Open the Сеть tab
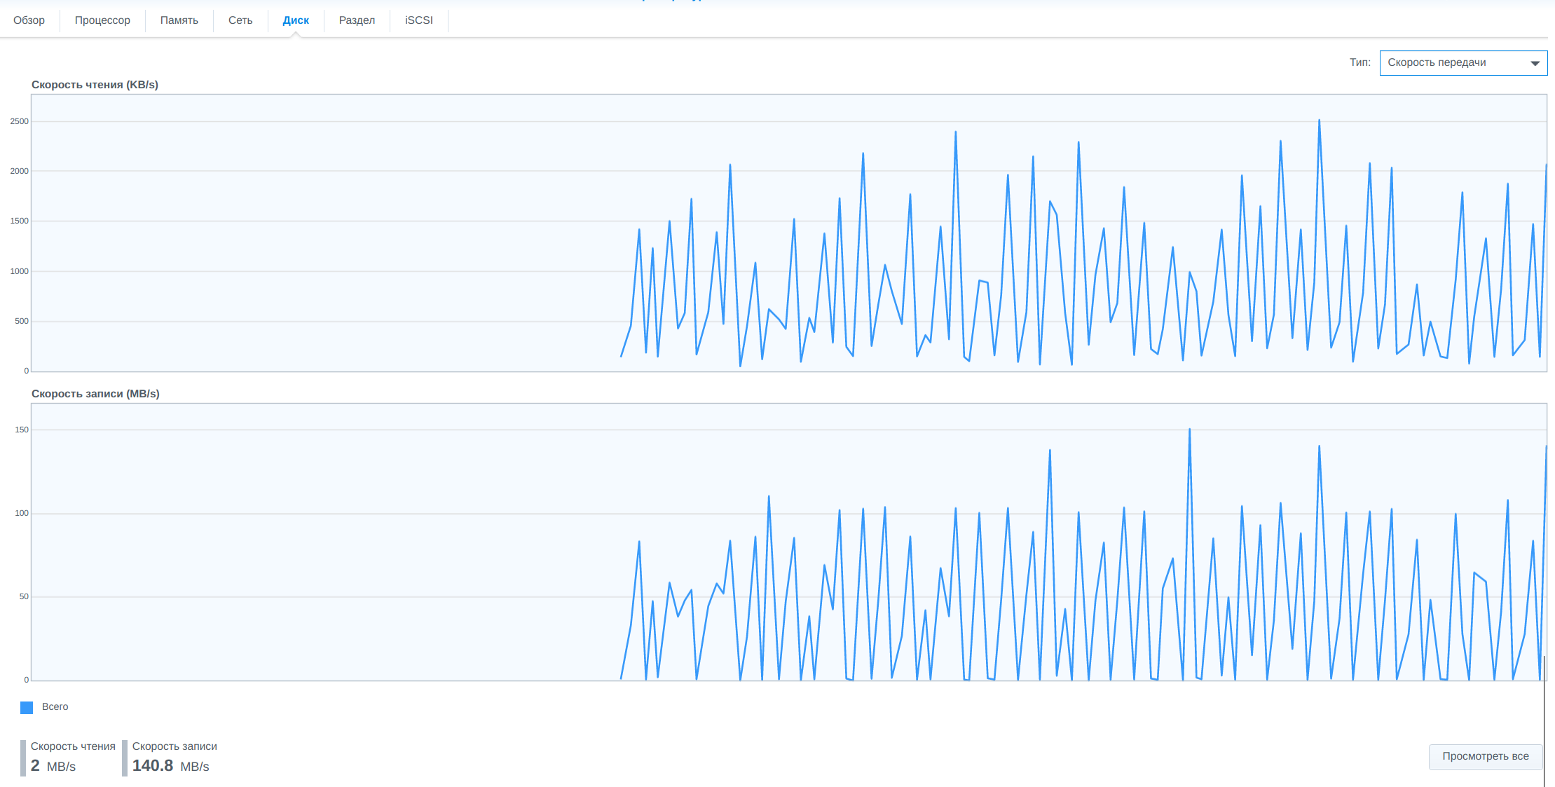The height and width of the screenshot is (787, 1555). click(x=240, y=20)
